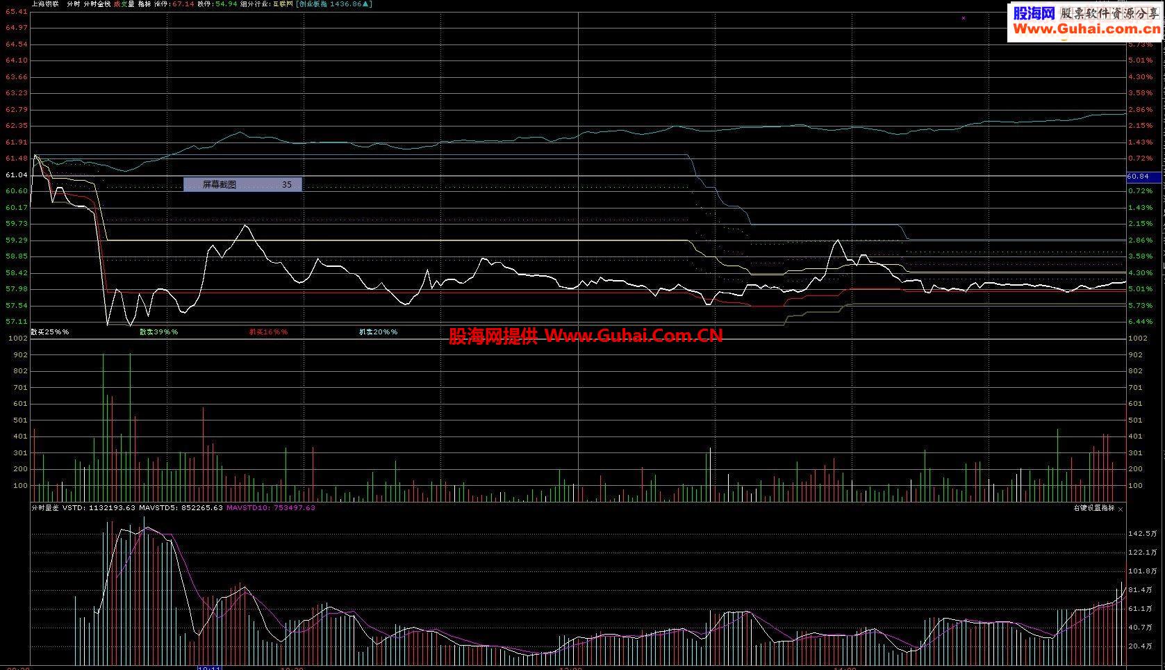Click the 2.15% axis label above the current price tag
This screenshot has height=670, width=1165.
coord(1140,126)
